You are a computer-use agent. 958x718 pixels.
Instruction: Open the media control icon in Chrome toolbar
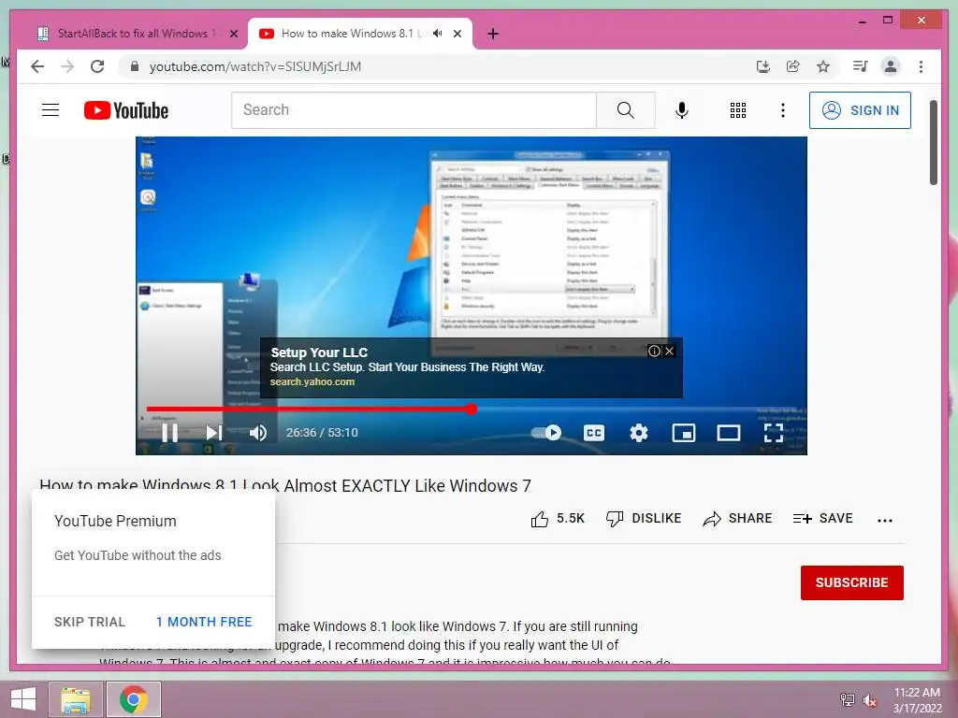861,66
